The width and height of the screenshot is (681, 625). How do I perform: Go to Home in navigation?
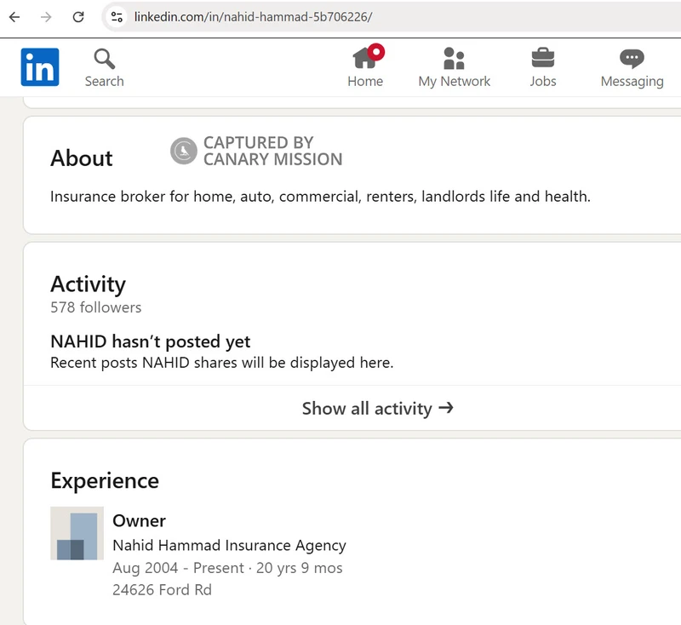pyautogui.click(x=365, y=67)
